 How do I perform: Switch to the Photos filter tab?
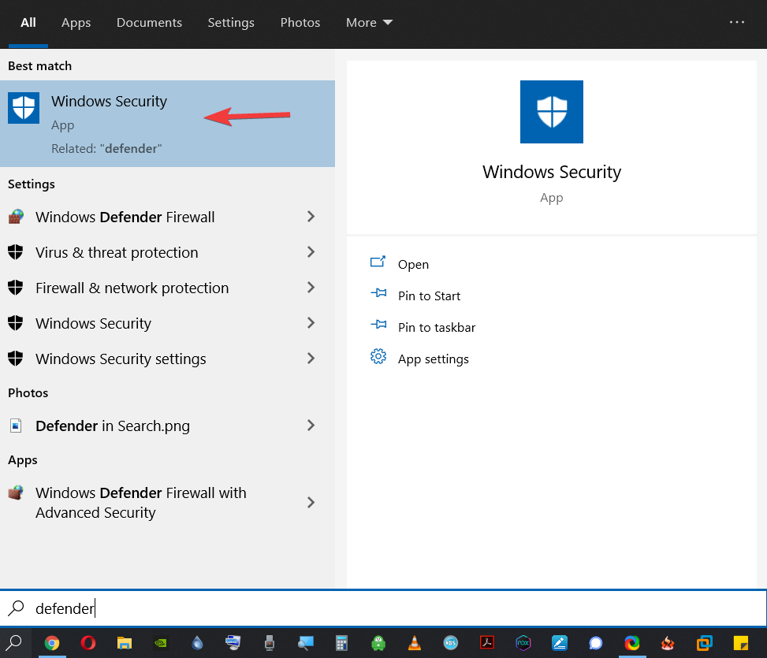[300, 23]
